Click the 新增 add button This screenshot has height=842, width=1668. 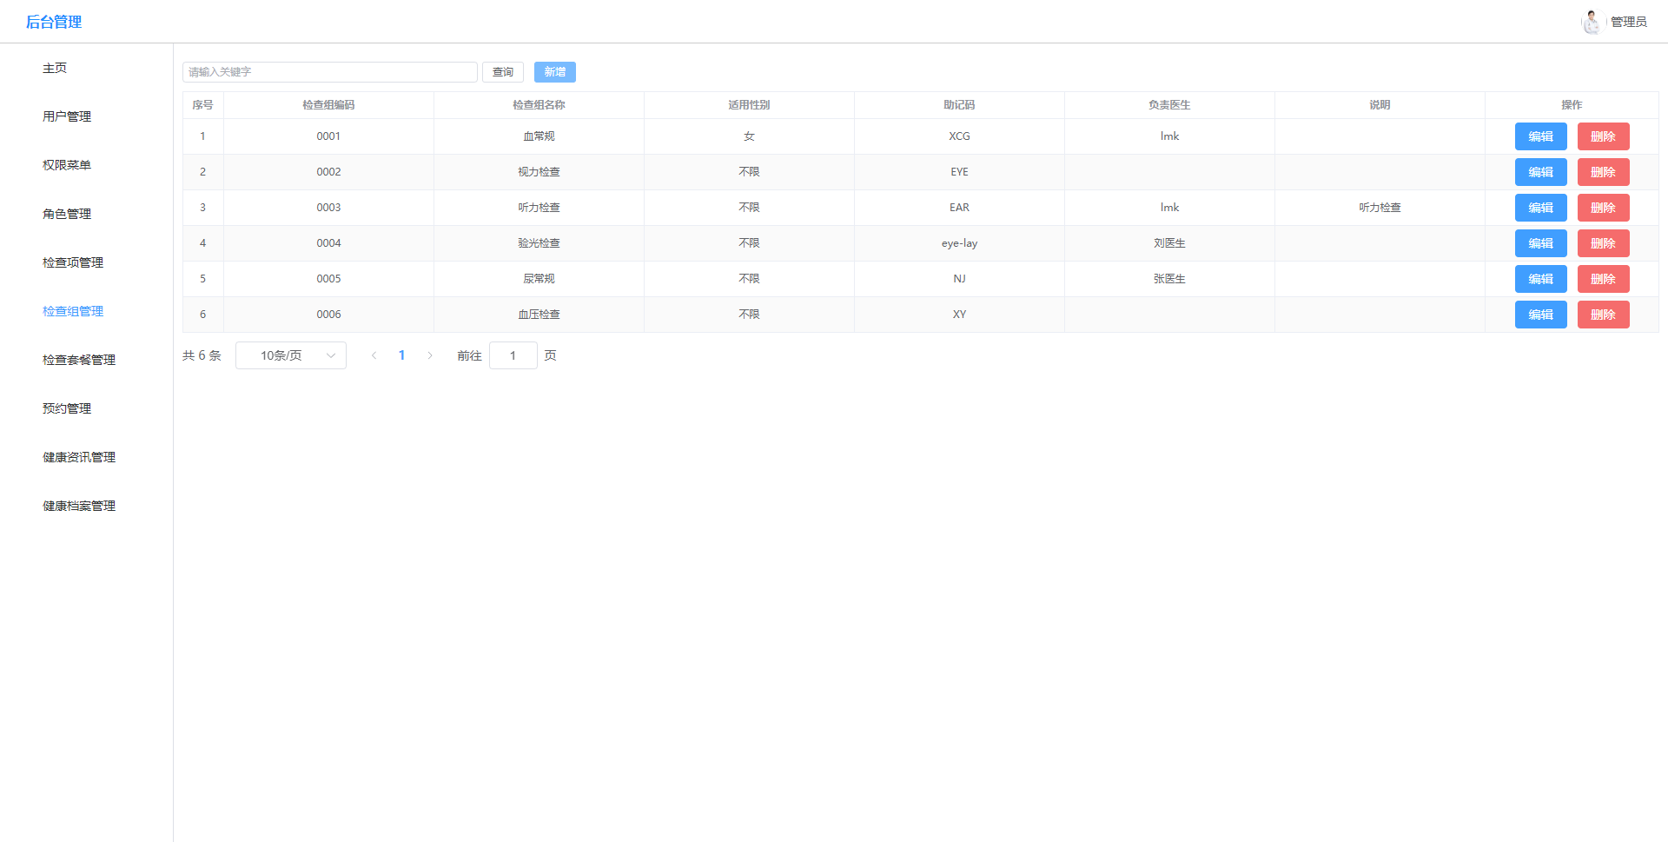(555, 72)
